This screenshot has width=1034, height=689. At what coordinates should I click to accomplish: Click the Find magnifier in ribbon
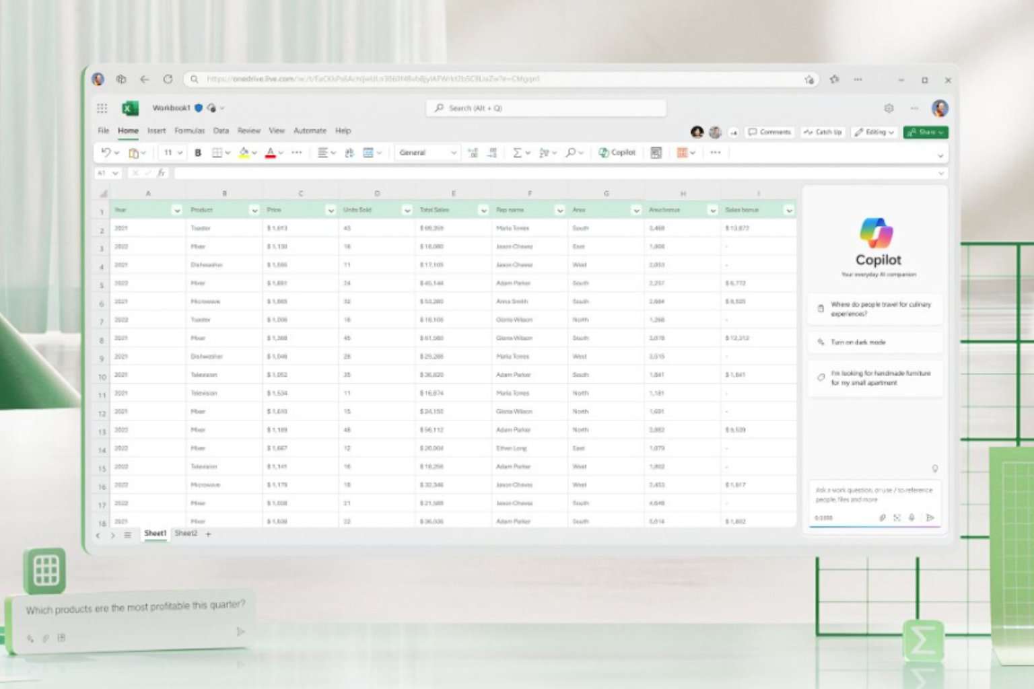pos(571,153)
